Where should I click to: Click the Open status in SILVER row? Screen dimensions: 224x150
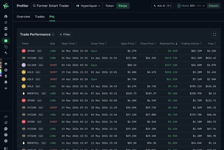click(94, 65)
